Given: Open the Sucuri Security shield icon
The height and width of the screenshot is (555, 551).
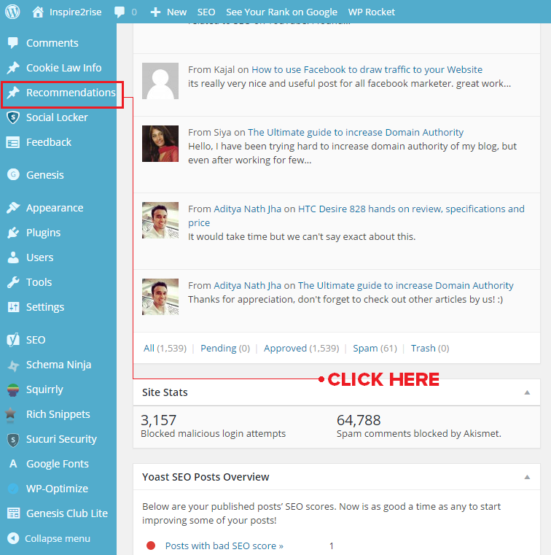Looking at the screenshot, I should point(12,439).
